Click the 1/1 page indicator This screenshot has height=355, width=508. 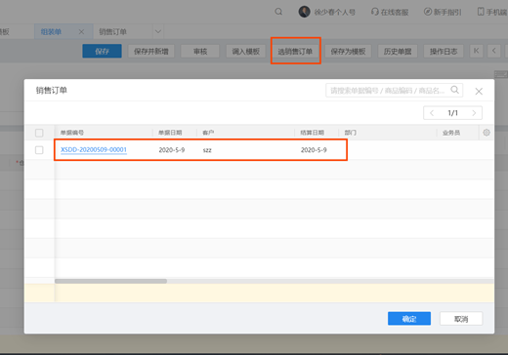(x=452, y=113)
